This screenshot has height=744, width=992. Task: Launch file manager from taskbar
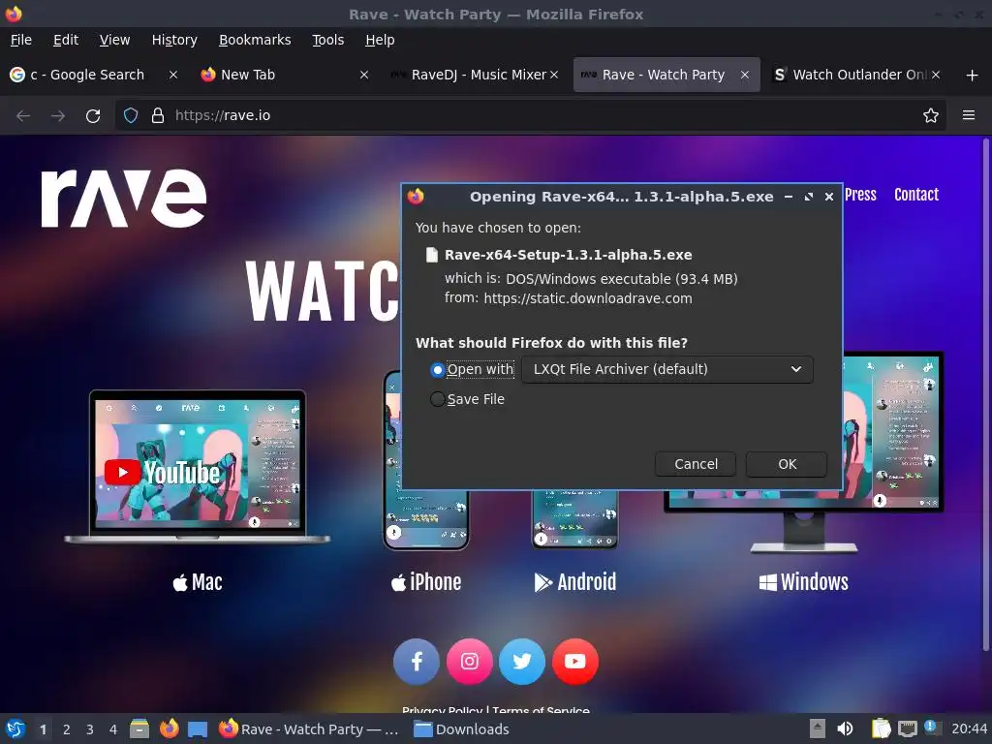pyautogui.click(x=139, y=728)
